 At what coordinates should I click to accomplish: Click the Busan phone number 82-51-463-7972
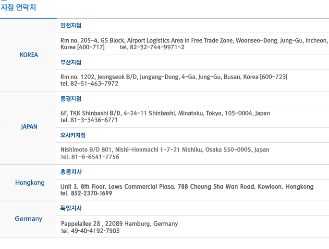click(89, 84)
